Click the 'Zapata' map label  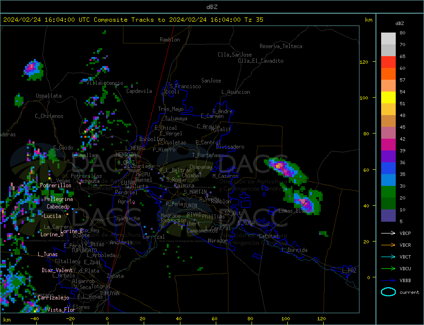pos(115,276)
